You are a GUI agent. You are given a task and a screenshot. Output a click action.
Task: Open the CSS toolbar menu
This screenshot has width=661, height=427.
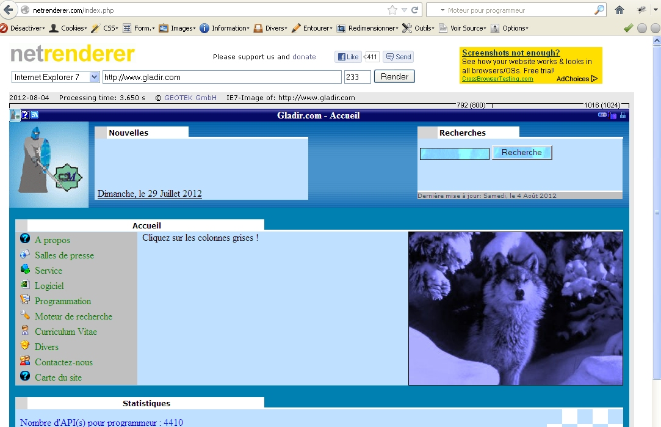[105, 28]
